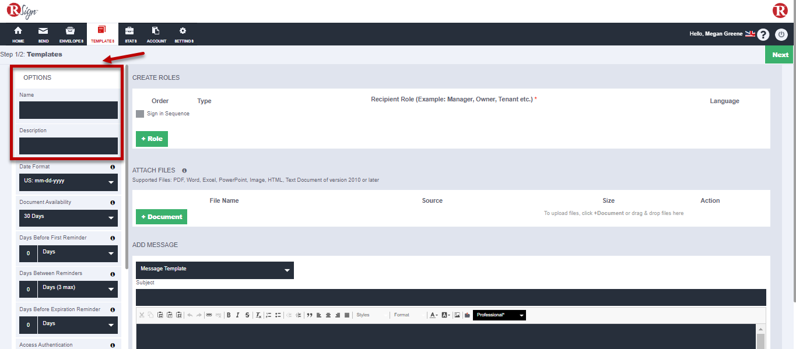Expand the Document Availability dropdown

[x=68, y=217]
